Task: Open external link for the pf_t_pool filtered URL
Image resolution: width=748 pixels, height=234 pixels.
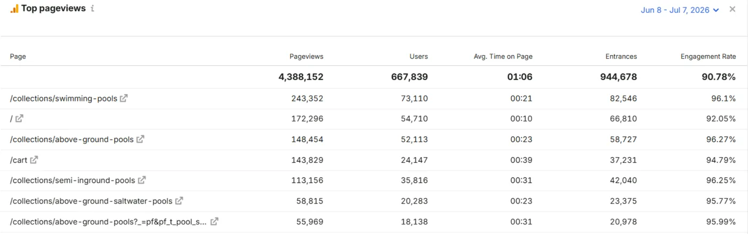Action: pos(214,221)
